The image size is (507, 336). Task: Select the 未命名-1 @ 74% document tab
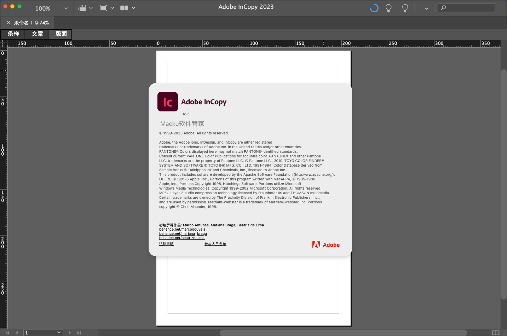click(31, 23)
